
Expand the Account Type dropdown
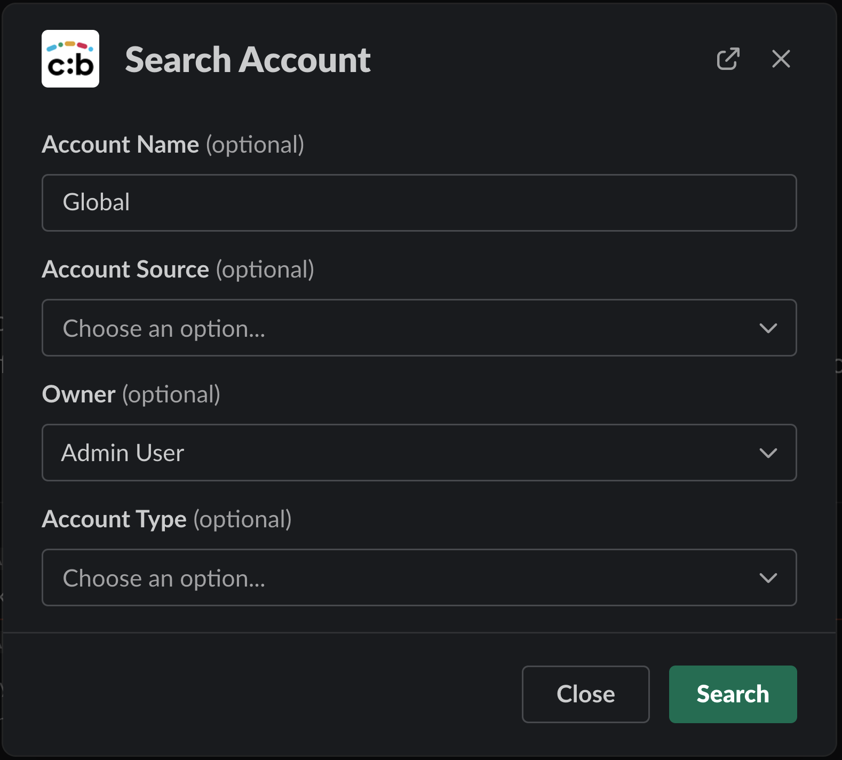(x=419, y=577)
